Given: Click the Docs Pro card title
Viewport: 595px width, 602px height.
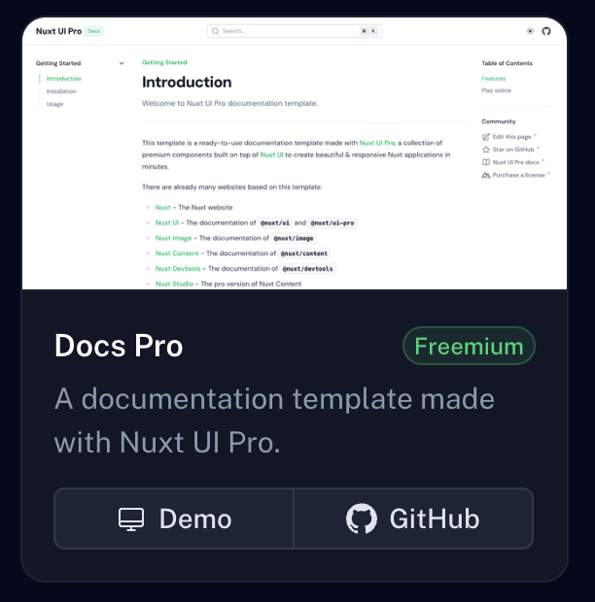Looking at the screenshot, I should [x=119, y=346].
